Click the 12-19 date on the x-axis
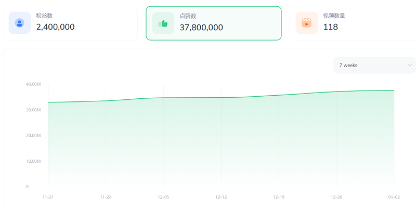This screenshot has height=208, width=416. [x=279, y=197]
